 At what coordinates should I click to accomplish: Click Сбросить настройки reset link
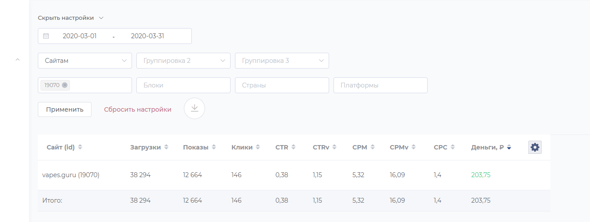click(138, 109)
